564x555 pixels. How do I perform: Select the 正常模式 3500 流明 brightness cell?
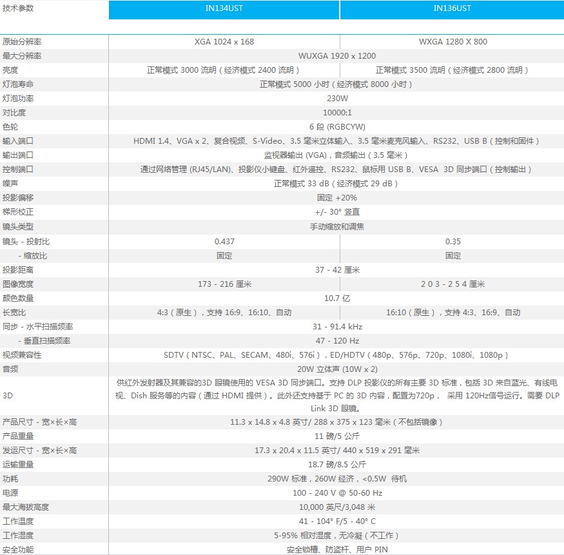[452, 70]
